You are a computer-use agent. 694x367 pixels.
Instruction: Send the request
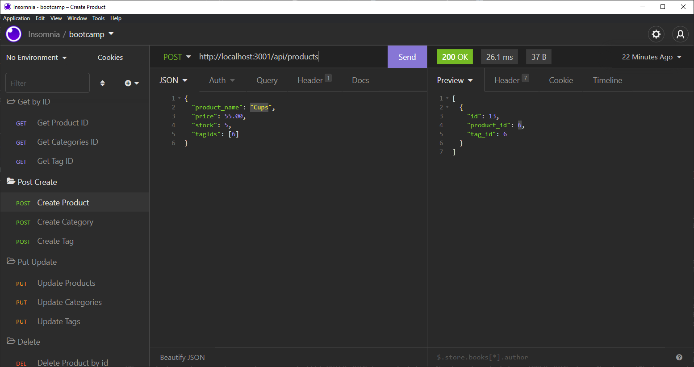(407, 57)
